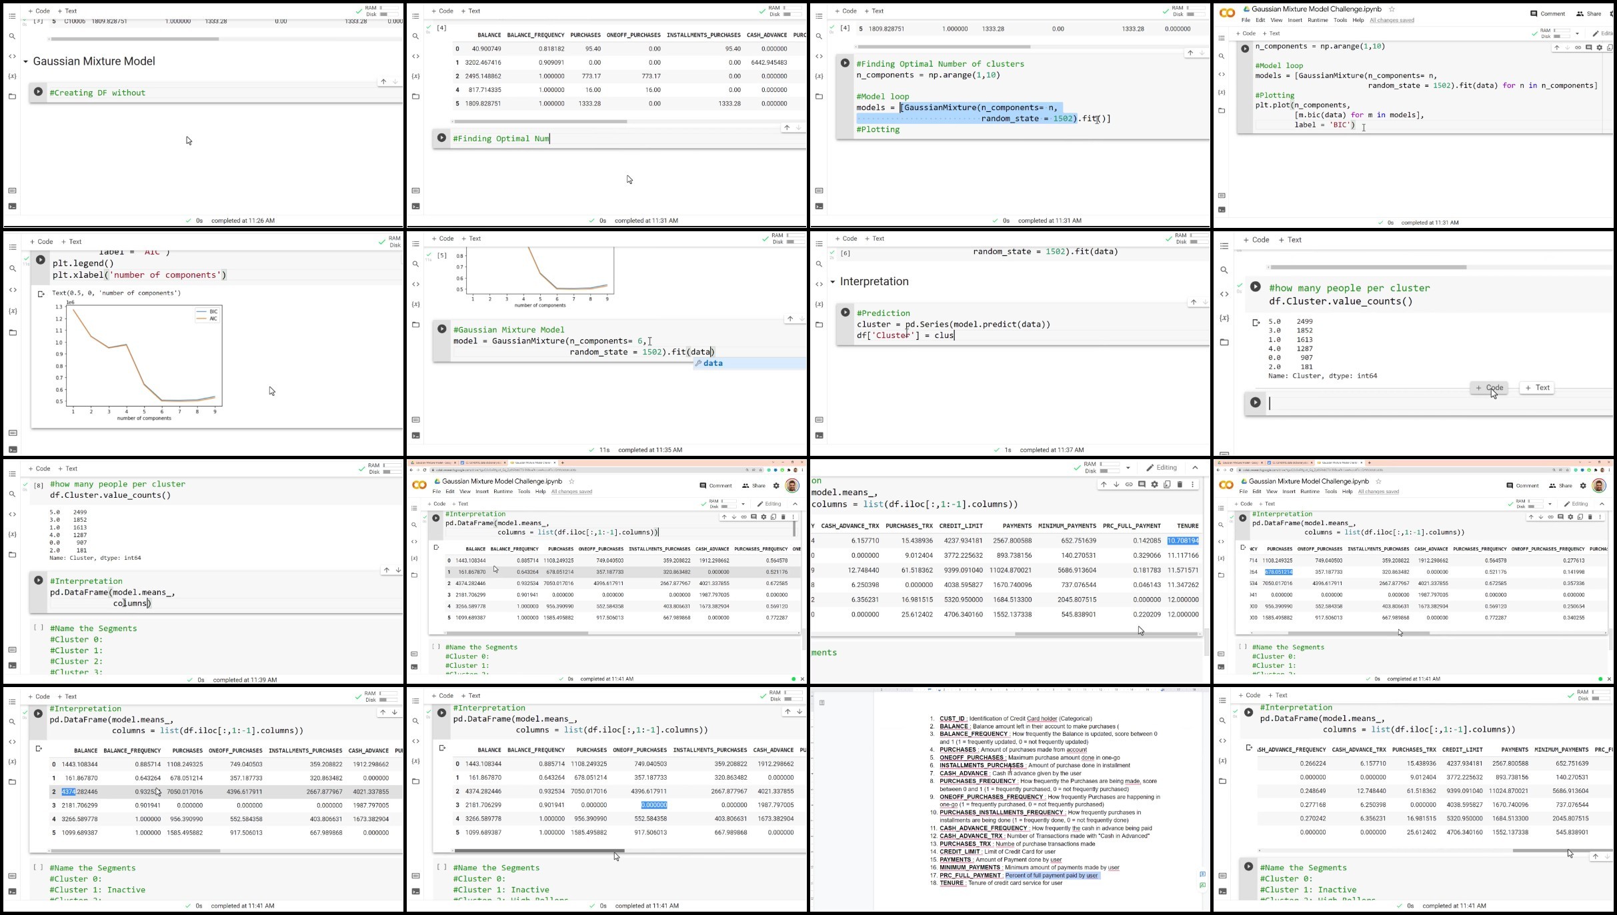Close status bar X in window with 678.051214 highlighted
Image resolution: width=1617 pixels, height=915 pixels.
1609,679
